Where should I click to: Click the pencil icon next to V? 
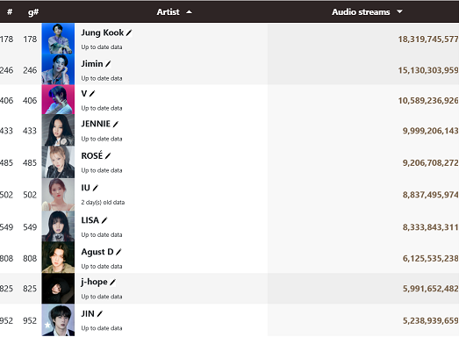click(92, 94)
